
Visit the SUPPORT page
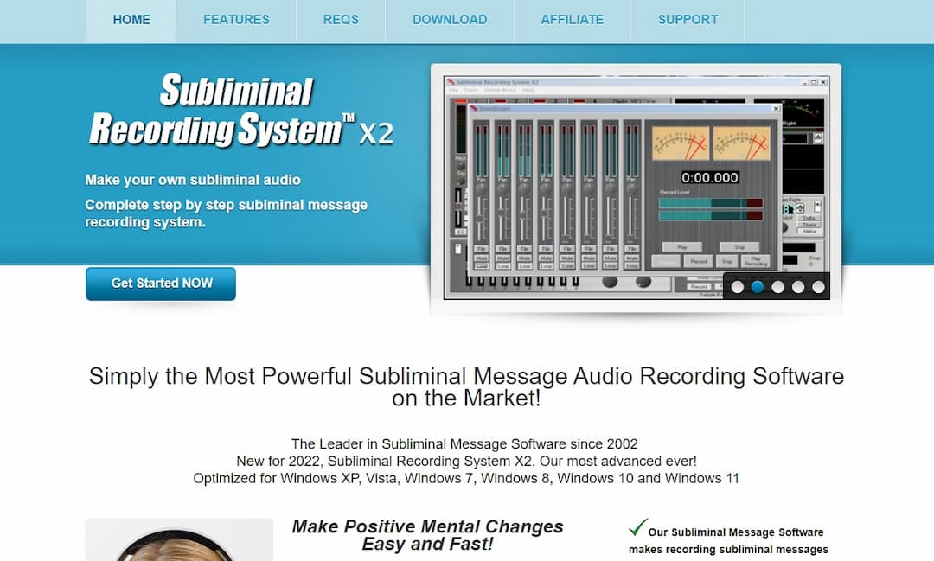(x=688, y=20)
